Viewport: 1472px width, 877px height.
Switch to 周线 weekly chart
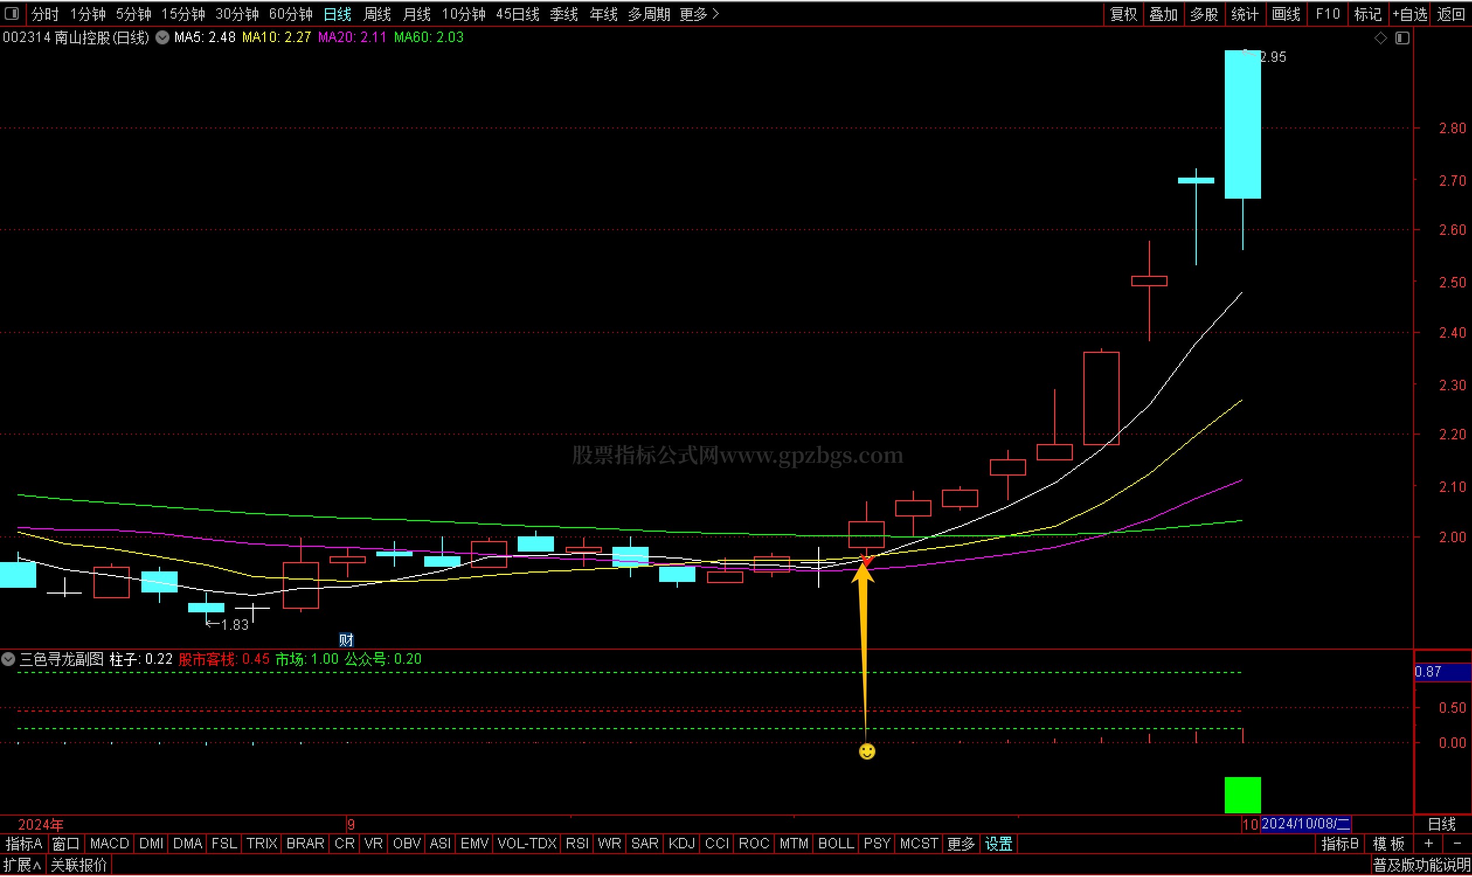coord(377,14)
